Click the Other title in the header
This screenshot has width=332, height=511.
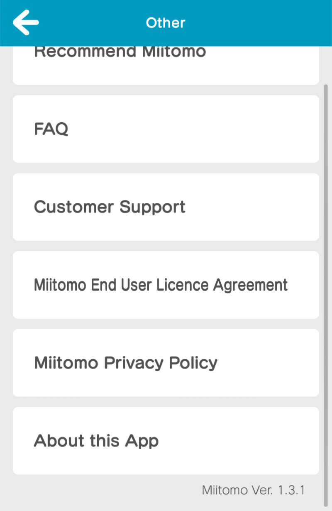point(166,22)
